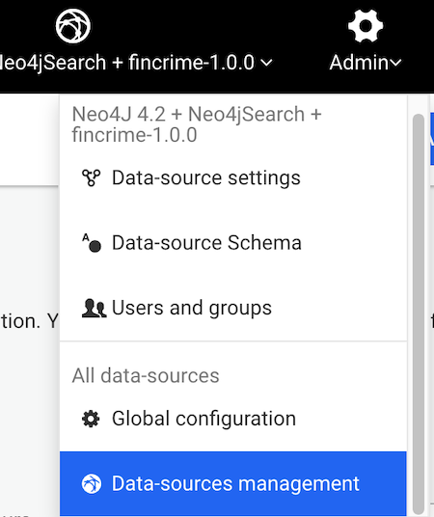
Task: Expand the Admin dropdown chevron
Action: (395, 63)
